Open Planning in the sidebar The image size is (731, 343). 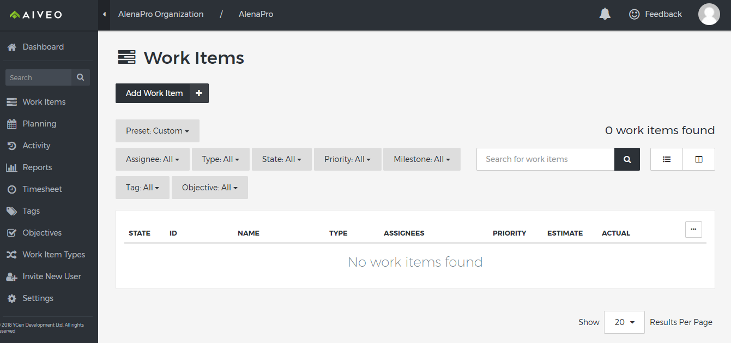click(39, 124)
